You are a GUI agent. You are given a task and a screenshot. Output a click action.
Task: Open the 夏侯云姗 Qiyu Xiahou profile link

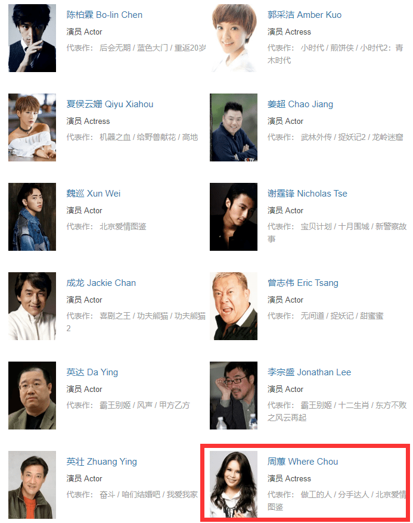[110, 104]
